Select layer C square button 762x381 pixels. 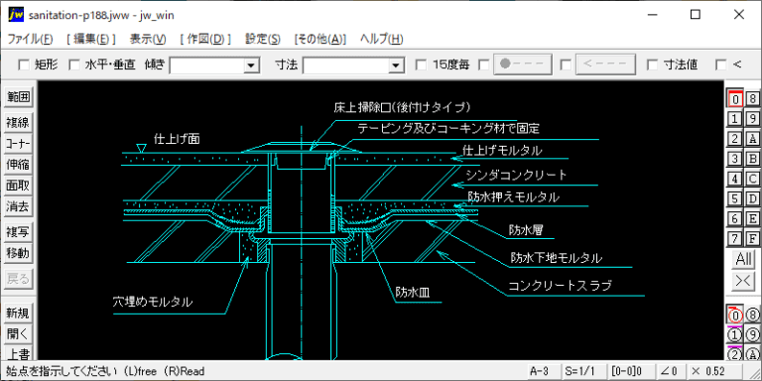[753, 179]
